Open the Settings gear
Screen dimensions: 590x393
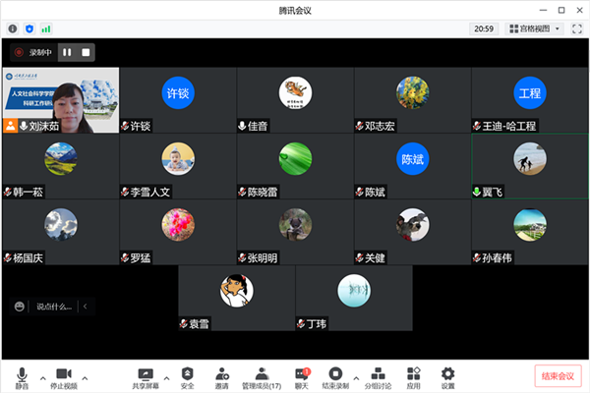coord(447,378)
